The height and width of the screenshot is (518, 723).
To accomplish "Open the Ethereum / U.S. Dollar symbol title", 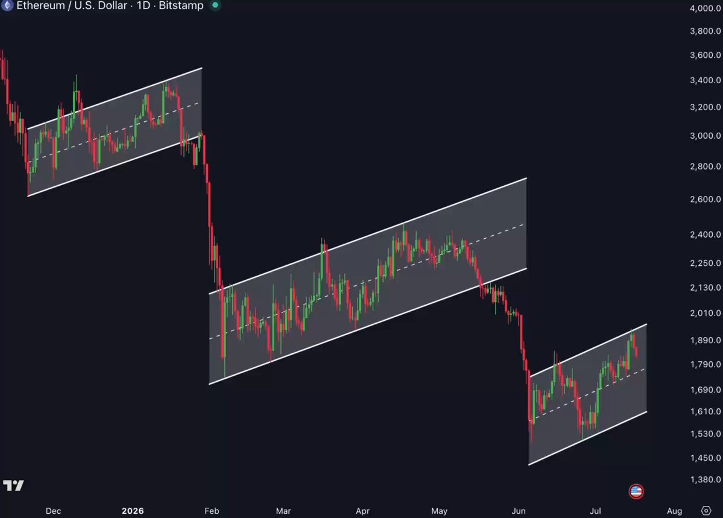I will click(72, 5).
